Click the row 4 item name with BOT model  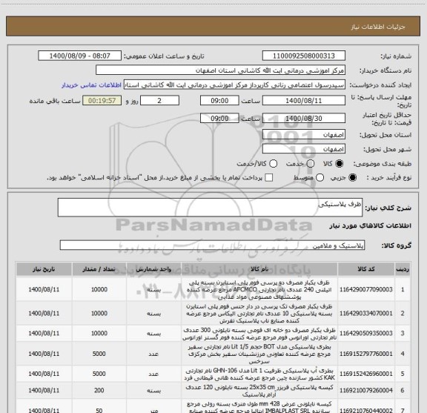(259, 354)
